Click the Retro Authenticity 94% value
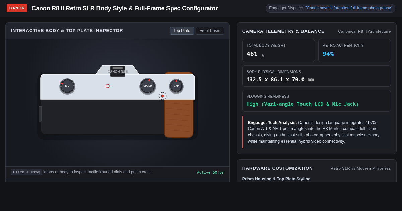Image resolution: width=402 pixels, height=211 pixels. pos(328,54)
